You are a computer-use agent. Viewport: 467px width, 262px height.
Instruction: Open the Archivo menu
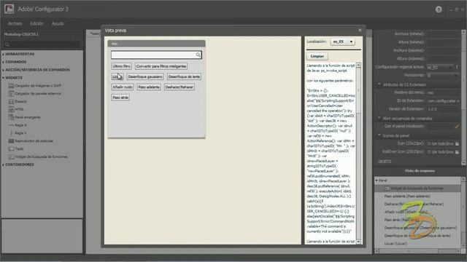15,23
